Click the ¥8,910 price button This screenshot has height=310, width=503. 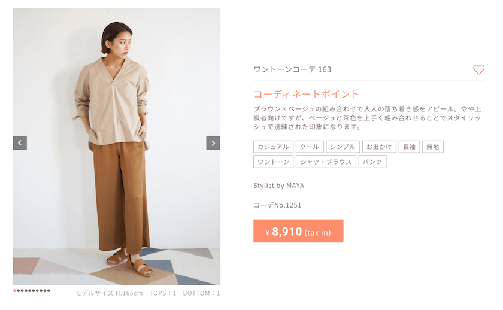click(x=298, y=231)
